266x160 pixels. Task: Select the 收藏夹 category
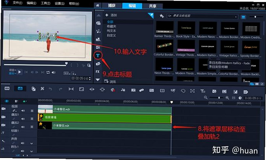[x=111, y=26]
